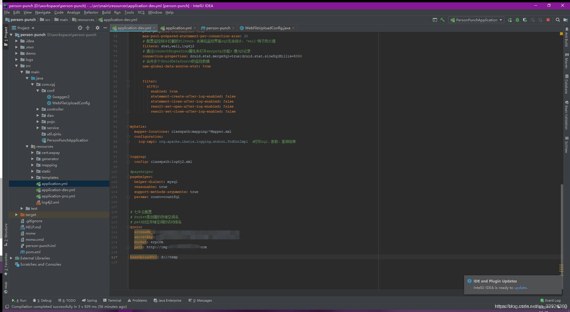This screenshot has width=570, height=312.
Task: Expand the target folder
Action: click(17, 215)
